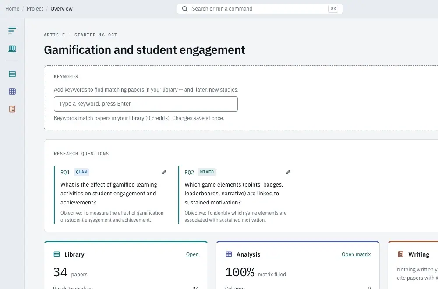Click the Add keywords instruction text
Image resolution: width=438 pixels, height=289 pixels.
click(146, 90)
